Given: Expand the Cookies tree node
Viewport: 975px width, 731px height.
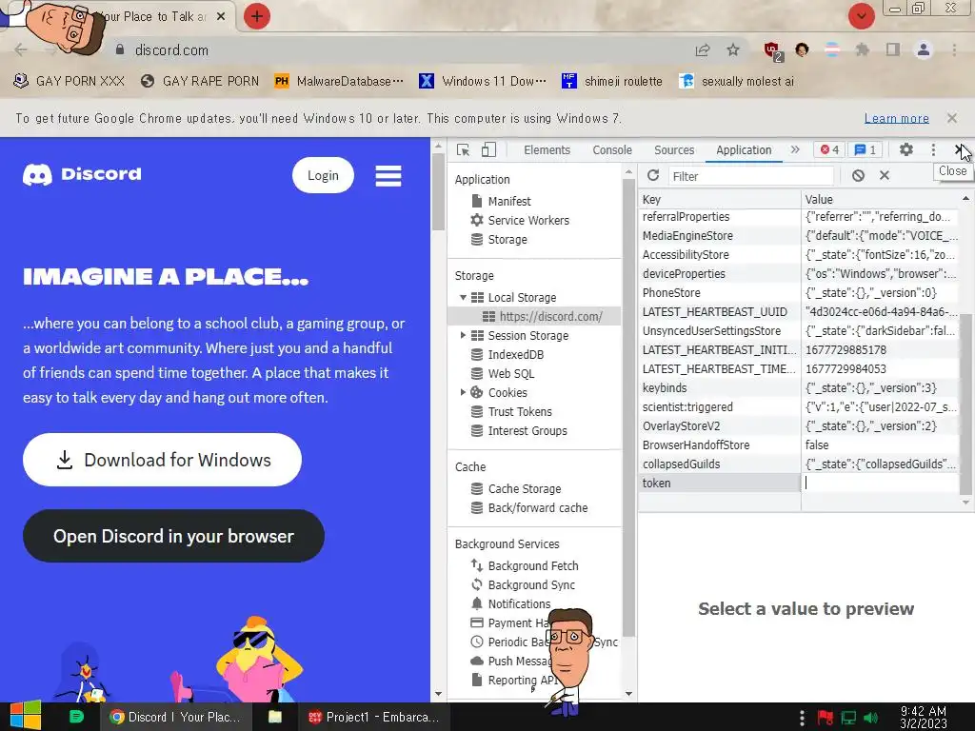Looking at the screenshot, I should click(463, 392).
